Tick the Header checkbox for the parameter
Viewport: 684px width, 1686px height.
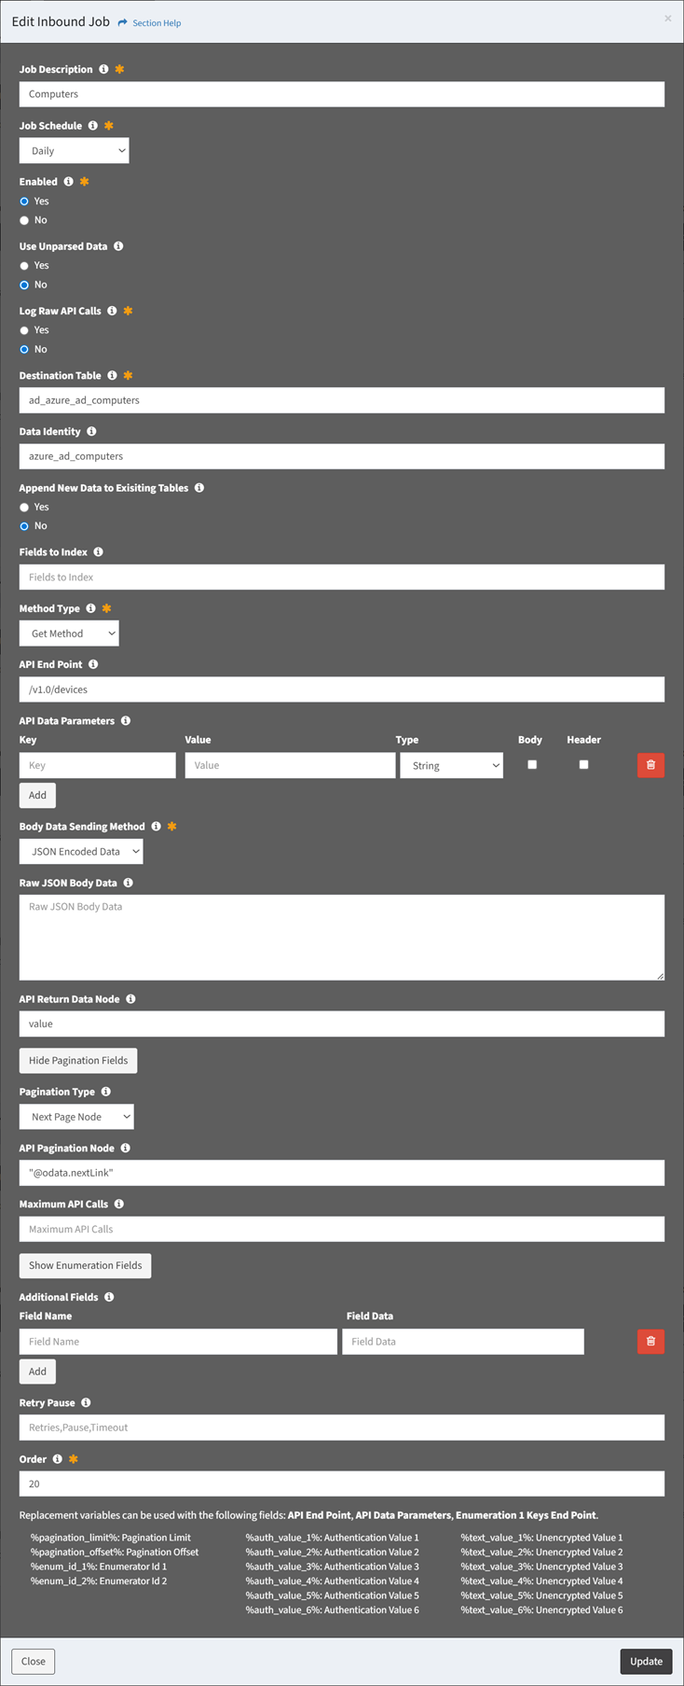583,764
